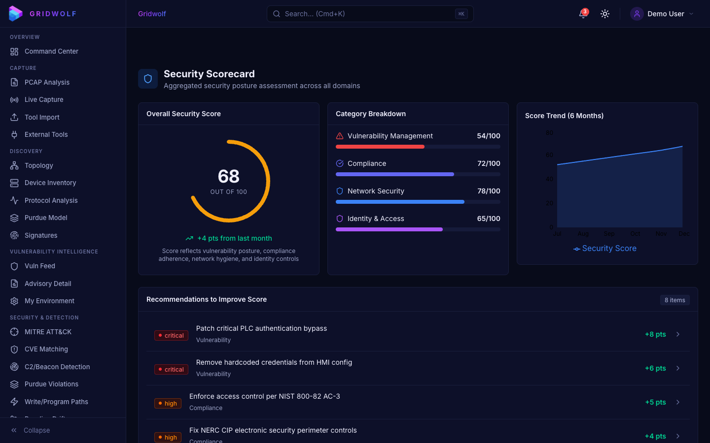Click the Gridwolf logo icon
Viewport: 710px width, 443px height.
(15, 14)
